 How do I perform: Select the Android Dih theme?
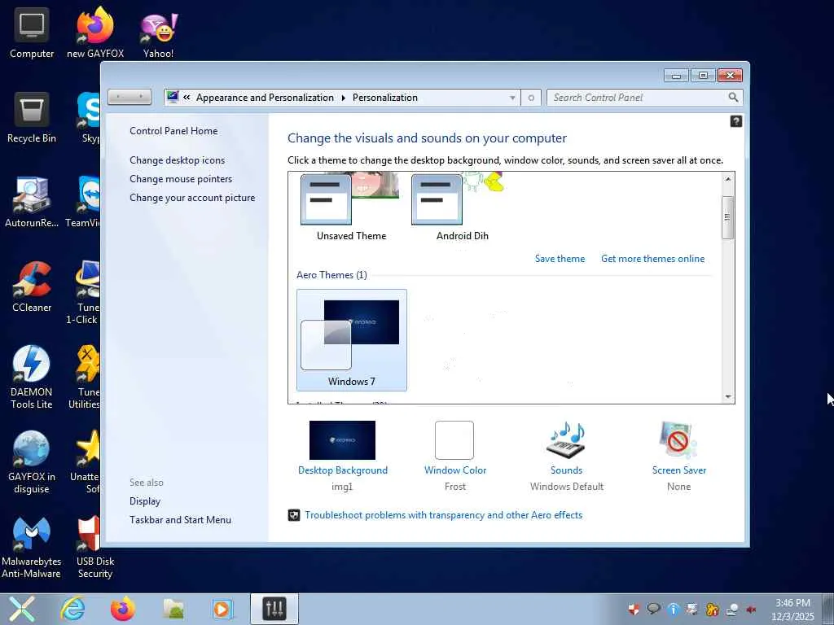tap(463, 206)
